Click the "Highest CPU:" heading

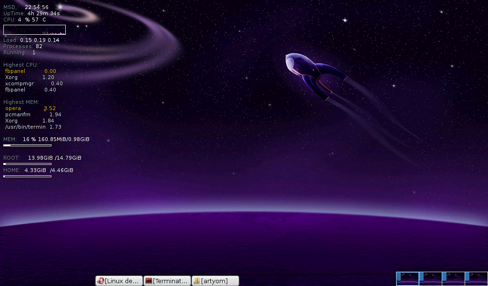[20, 65]
